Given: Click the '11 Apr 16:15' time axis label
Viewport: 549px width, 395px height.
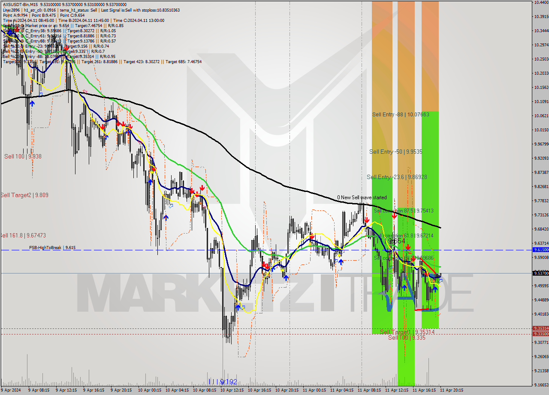Looking at the screenshot, I should coord(424,390).
